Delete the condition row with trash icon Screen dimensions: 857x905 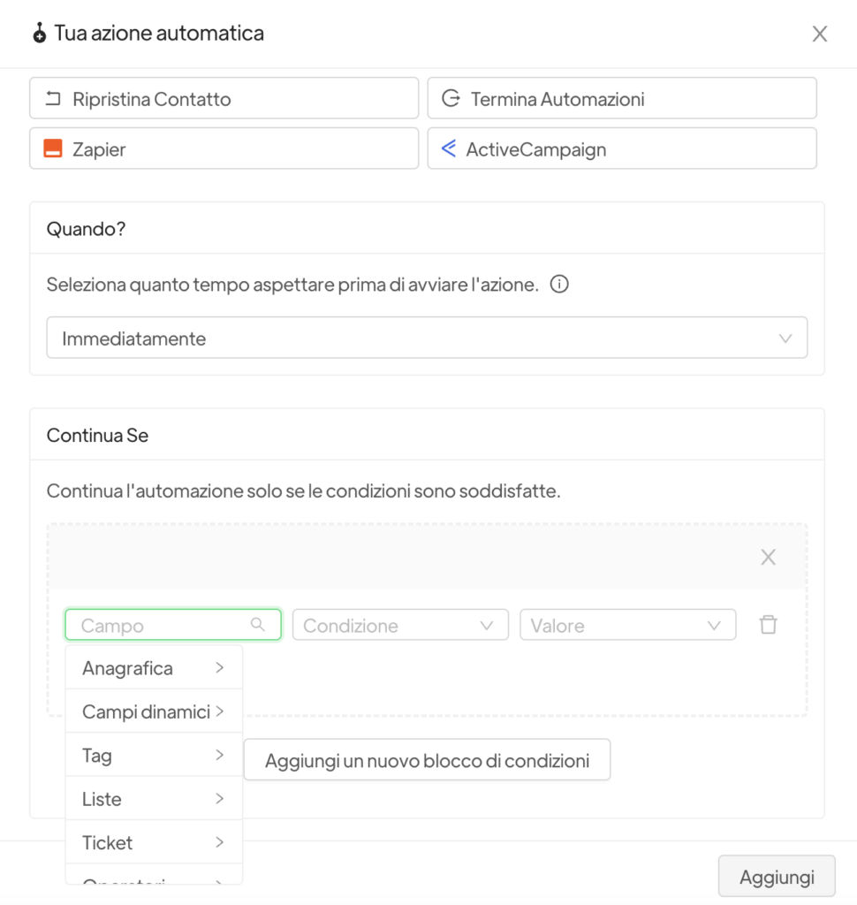769,625
